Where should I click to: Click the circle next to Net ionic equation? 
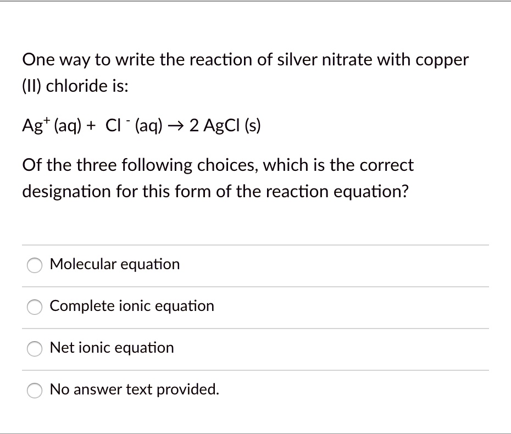click(34, 349)
